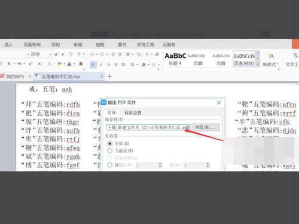Image resolution: width=299 pixels, height=224 pixels.
Task: Click the borders icon
Action: pos(154,65)
